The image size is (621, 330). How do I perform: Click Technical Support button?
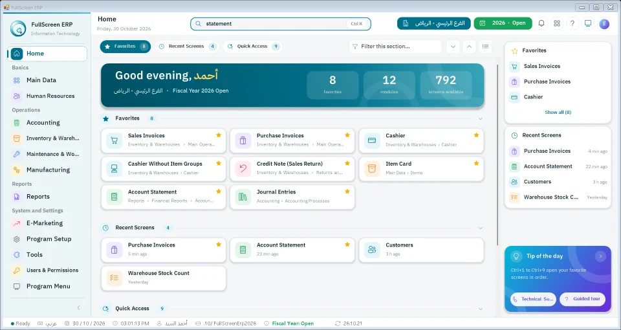tap(533, 299)
